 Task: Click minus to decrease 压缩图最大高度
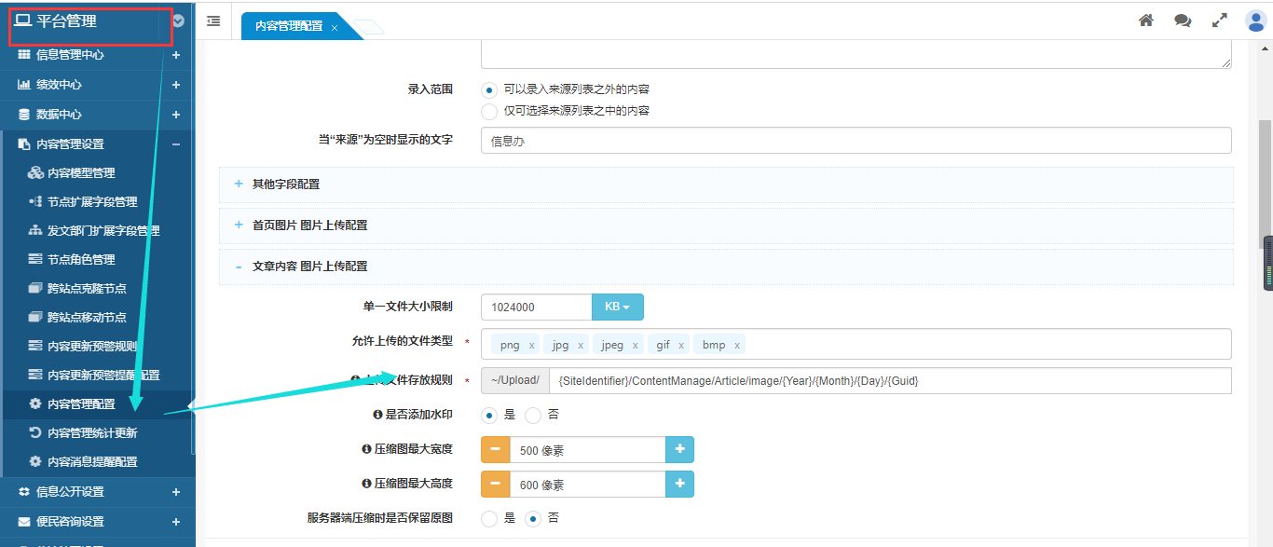495,485
